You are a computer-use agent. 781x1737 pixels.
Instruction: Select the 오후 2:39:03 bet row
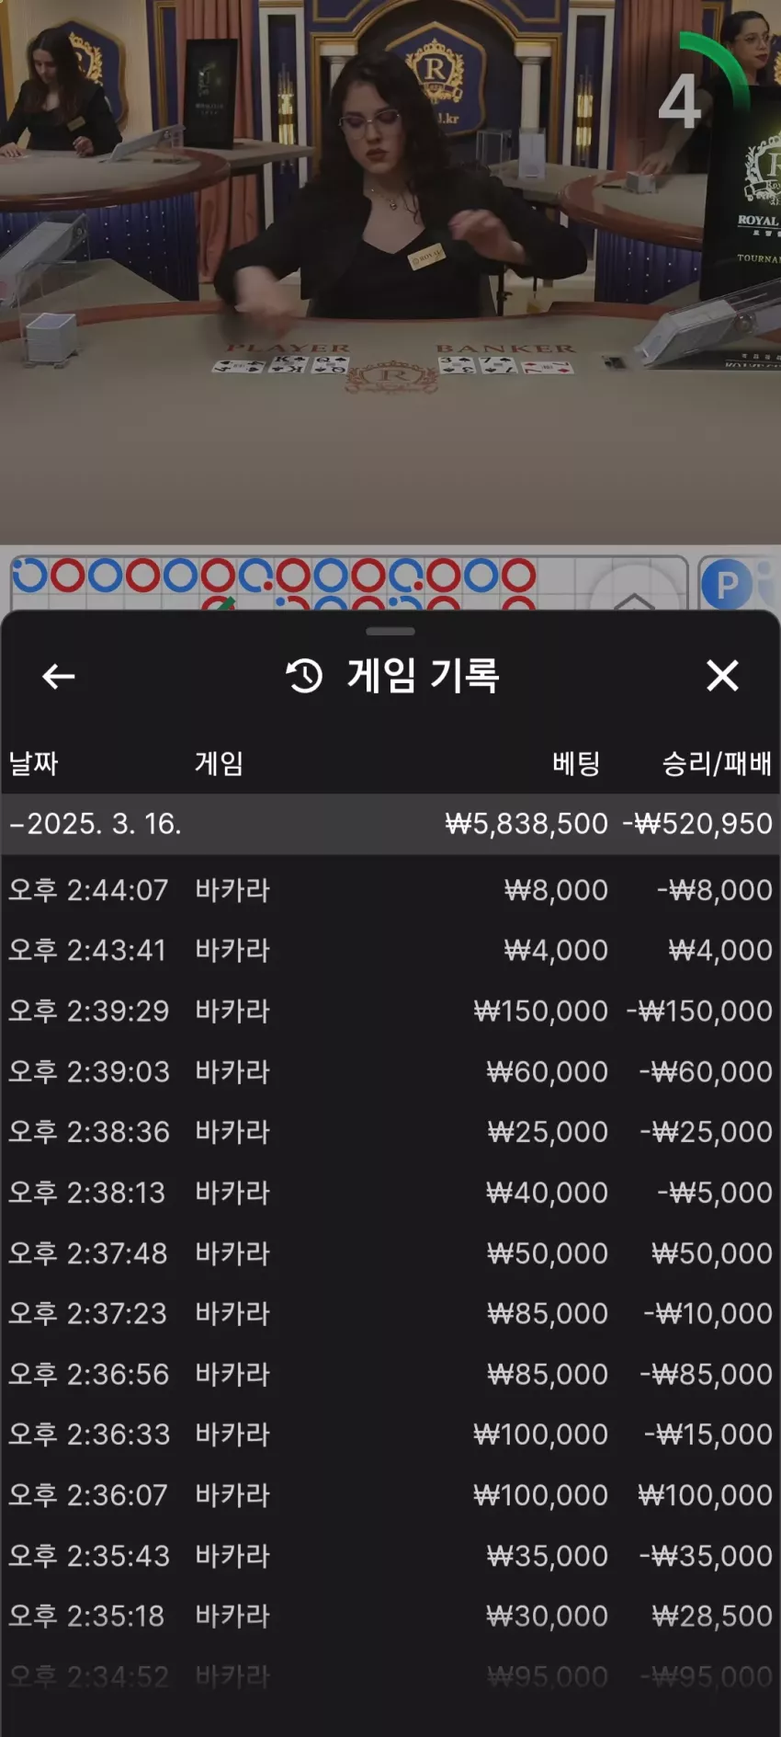[x=390, y=1071]
